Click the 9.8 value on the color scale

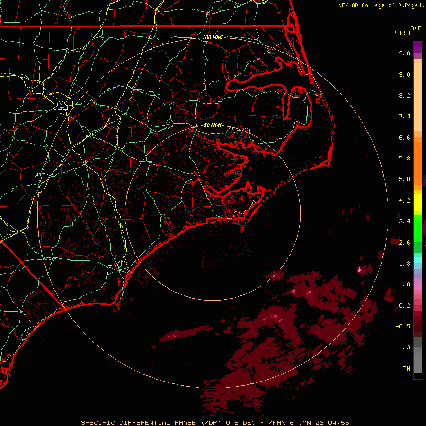(x=405, y=53)
